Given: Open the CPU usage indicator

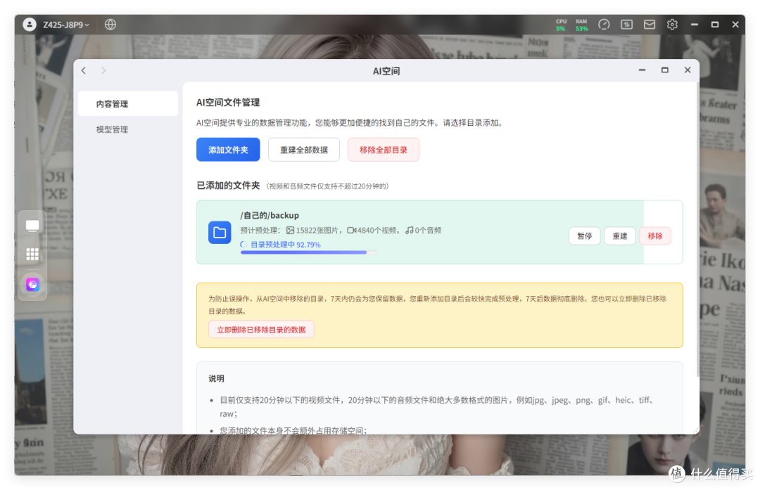Looking at the screenshot, I should 562,25.
